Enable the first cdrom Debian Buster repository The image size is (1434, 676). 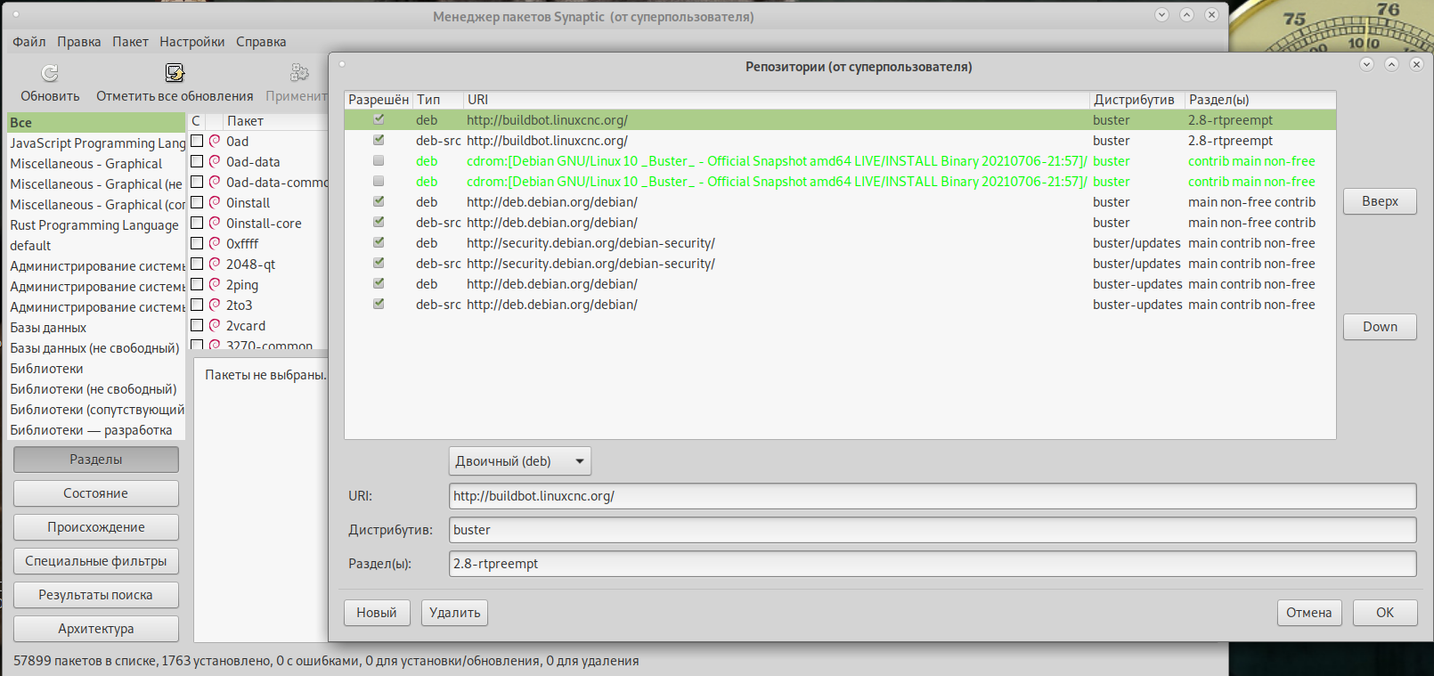[379, 160]
